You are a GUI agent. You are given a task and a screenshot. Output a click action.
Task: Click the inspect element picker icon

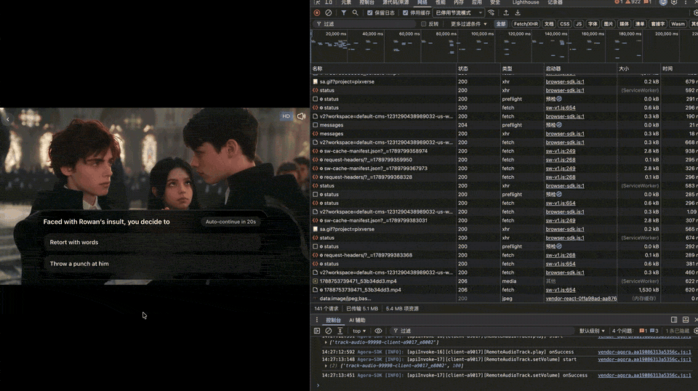click(x=317, y=2)
